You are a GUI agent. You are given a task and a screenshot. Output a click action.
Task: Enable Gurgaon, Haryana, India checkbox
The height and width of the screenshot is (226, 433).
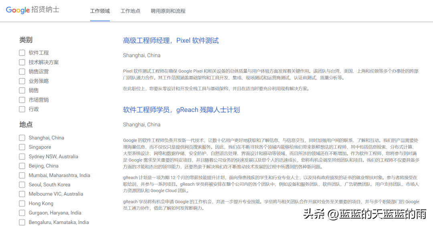point(22,213)
